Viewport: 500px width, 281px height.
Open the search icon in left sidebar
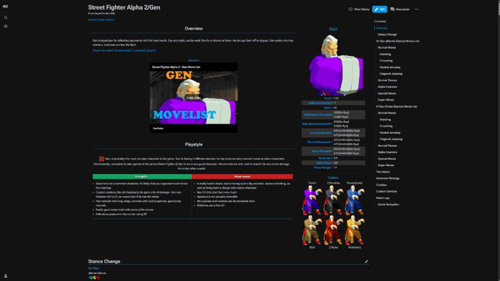[5, 17]
